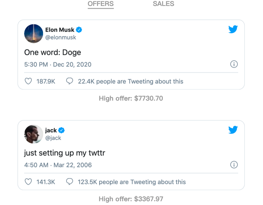Open the info icon on jack's tweet

(234, 165)
